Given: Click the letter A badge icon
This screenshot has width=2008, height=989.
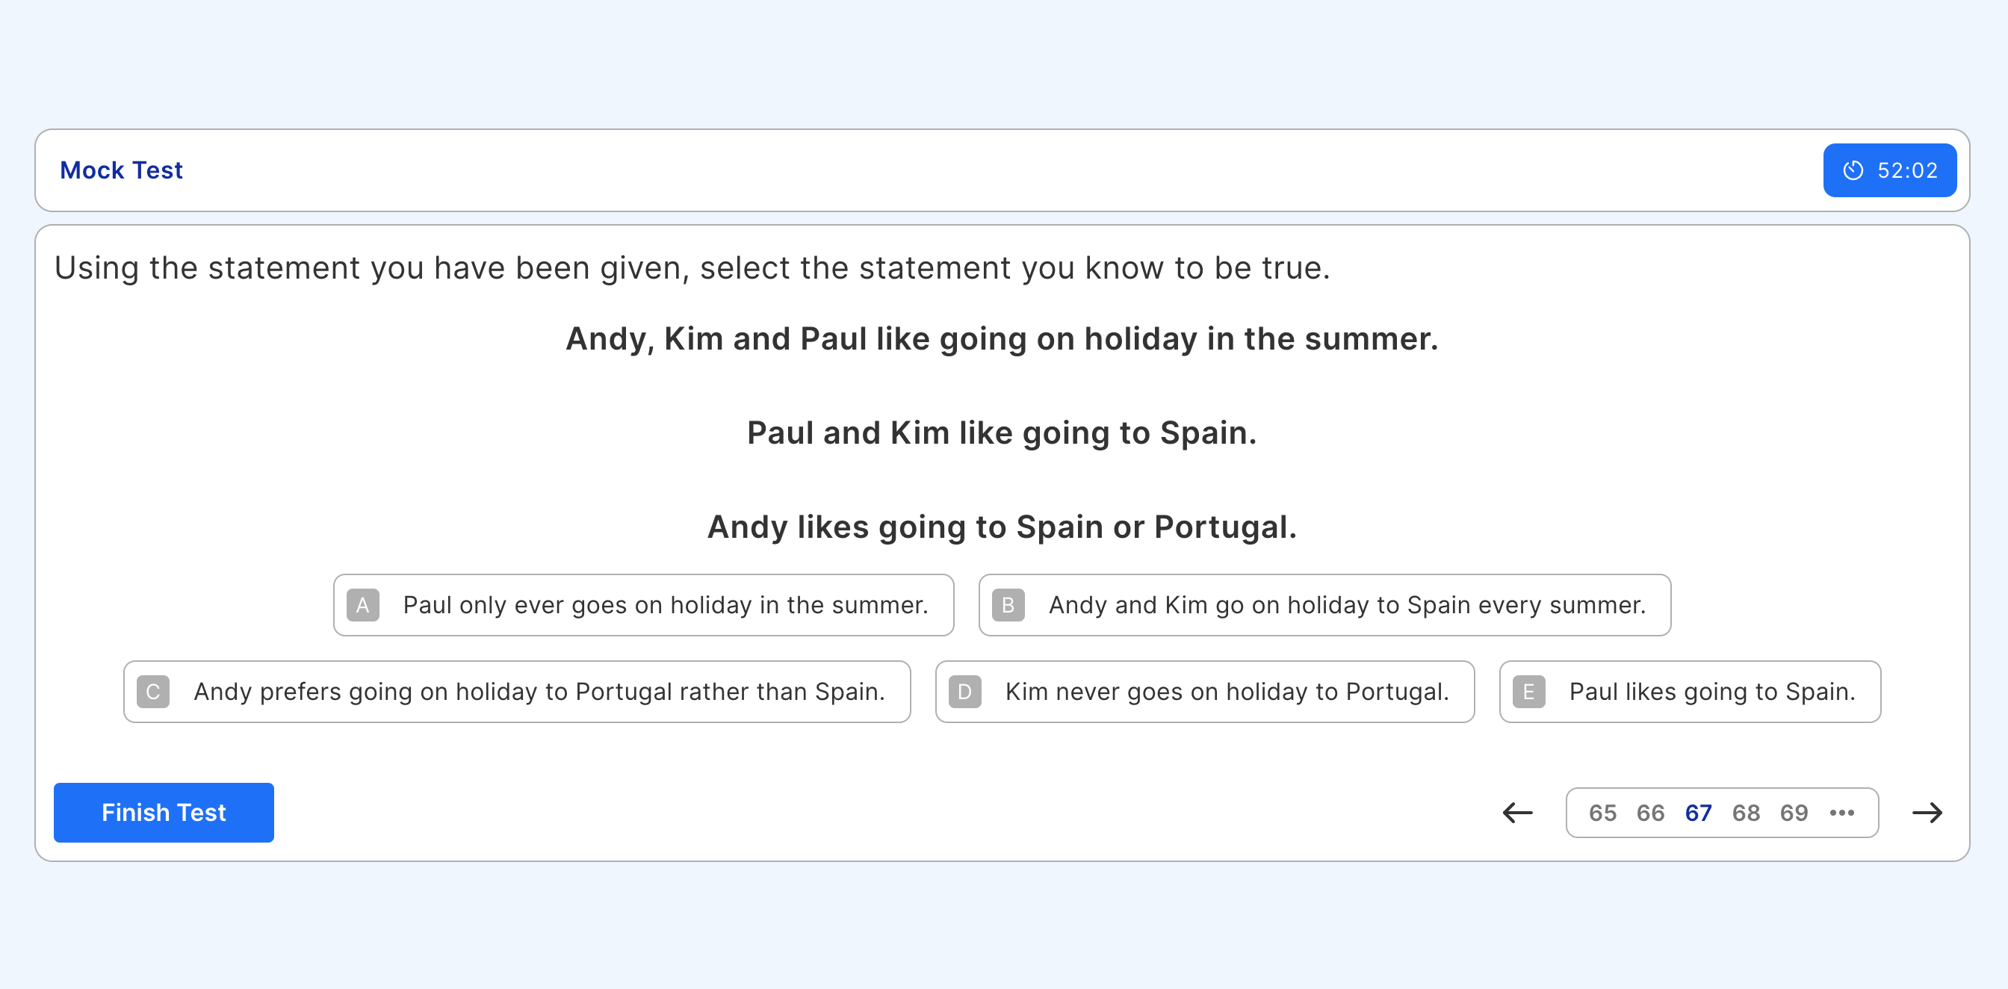Looking at the screenshot, I should click(362, 605).
